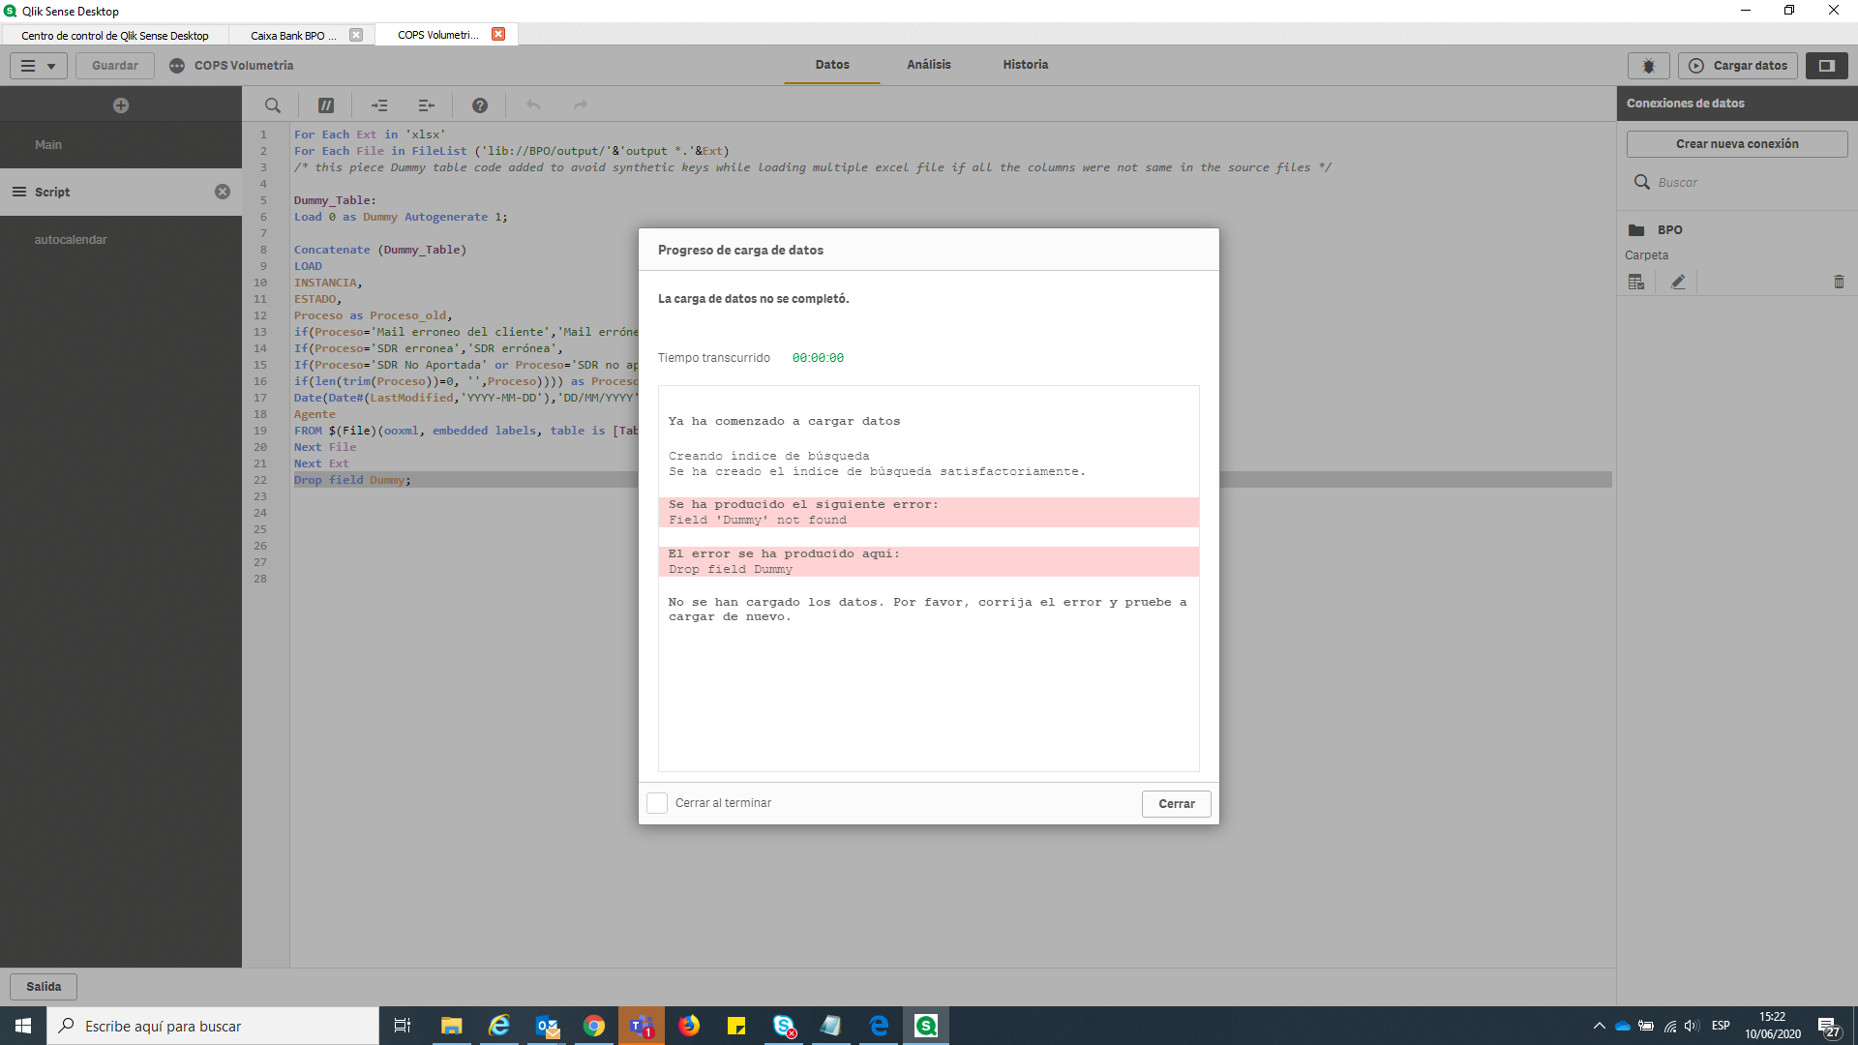Open the navigation menu dropdown
This screenshot has height=1045, width=1858.
pos(39,66)
